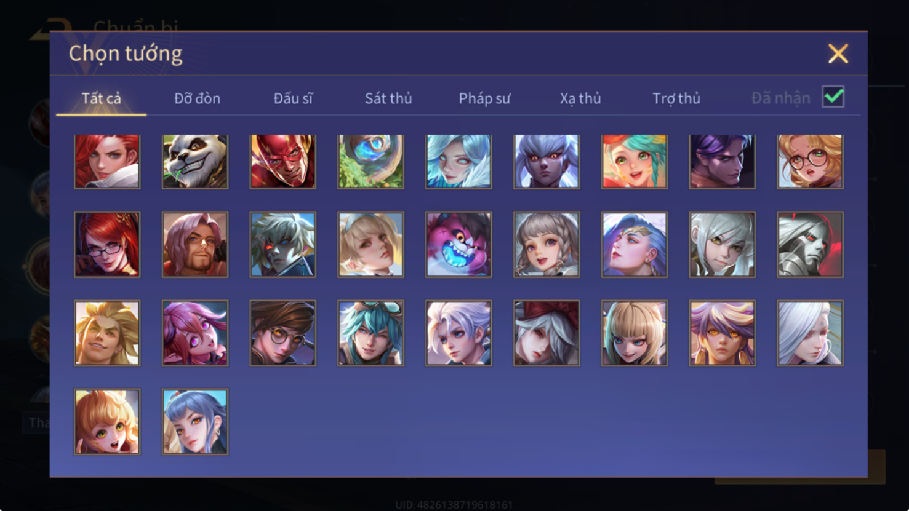Viewport: 909px width, 511px height.
Task: Show the Pháp sư hero list
Action: (484, 98)
